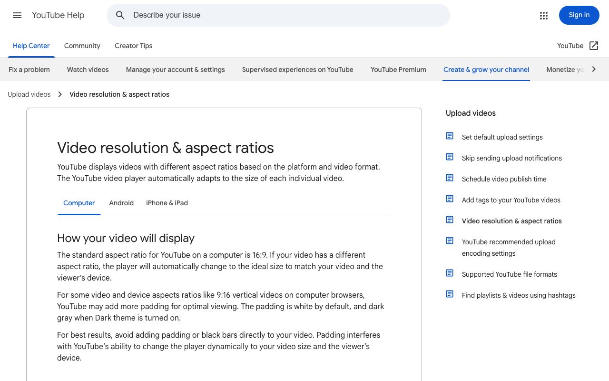Open the hamburger main menu
Viewport: 609px width, 381px height.
pos(17,15)
